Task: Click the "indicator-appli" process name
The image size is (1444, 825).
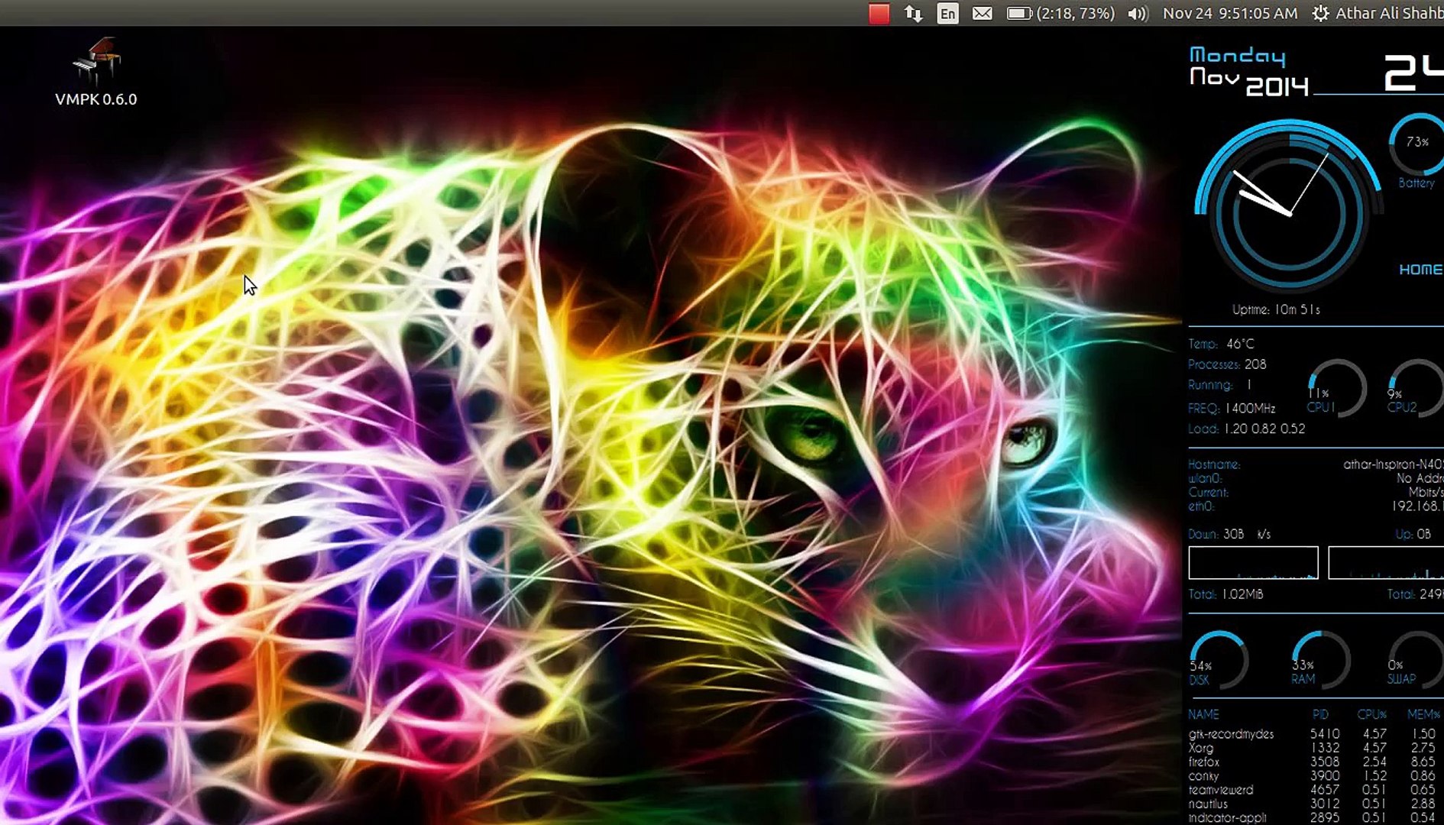Action: (1227, 817)
